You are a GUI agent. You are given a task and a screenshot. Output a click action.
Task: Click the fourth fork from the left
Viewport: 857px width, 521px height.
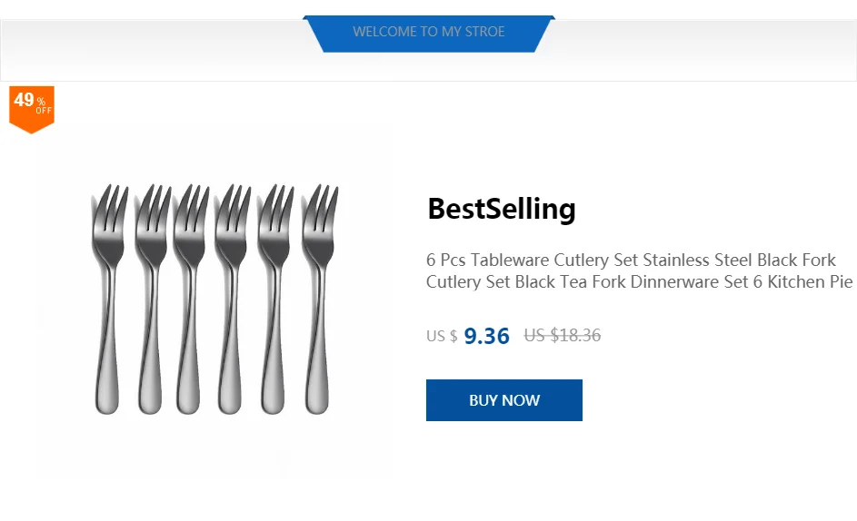[x=231, y=300]
